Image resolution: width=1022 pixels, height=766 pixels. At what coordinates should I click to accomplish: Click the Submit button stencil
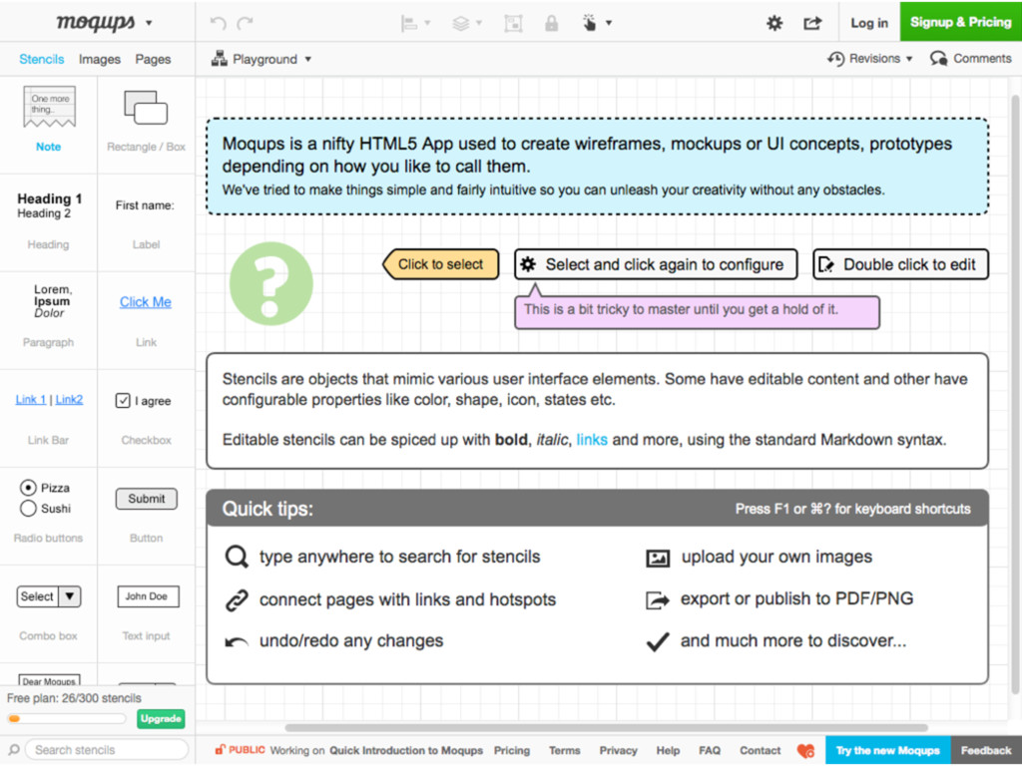147,499
